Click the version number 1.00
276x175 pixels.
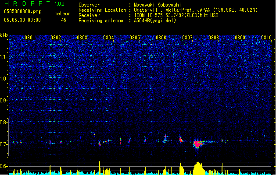tap(60, 3)
